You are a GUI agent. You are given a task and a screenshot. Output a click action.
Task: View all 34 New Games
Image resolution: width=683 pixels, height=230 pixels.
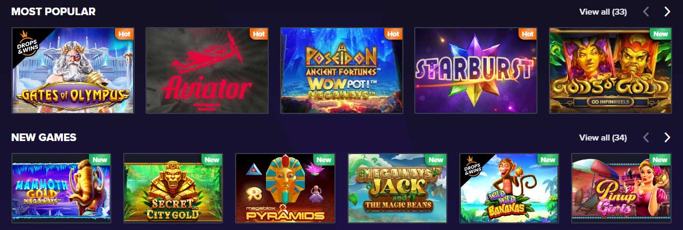point(603,137)
